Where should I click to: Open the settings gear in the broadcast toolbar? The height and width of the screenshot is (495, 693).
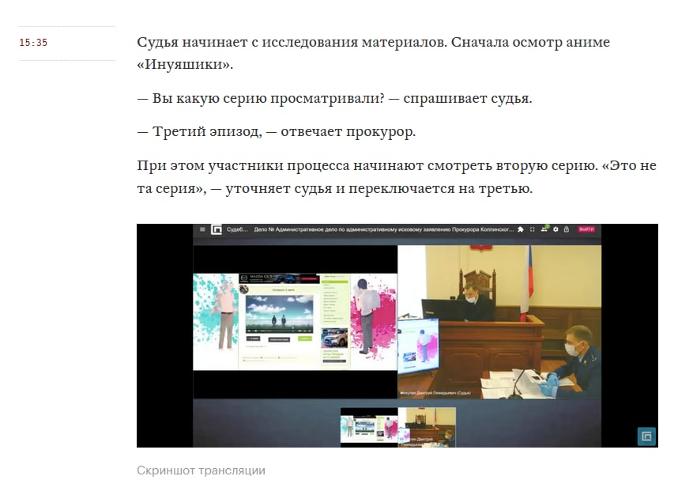[556, 229]
